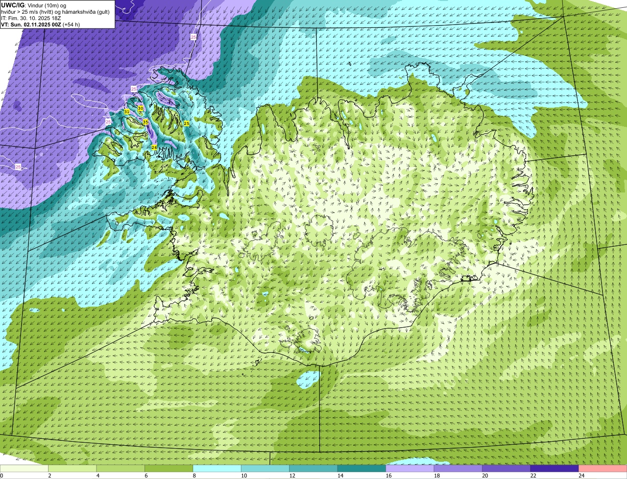The image size is (627, 479).
Task: Click the 'UWC/IG: Vindur (10m) og' title line
Action: (33, 5)
